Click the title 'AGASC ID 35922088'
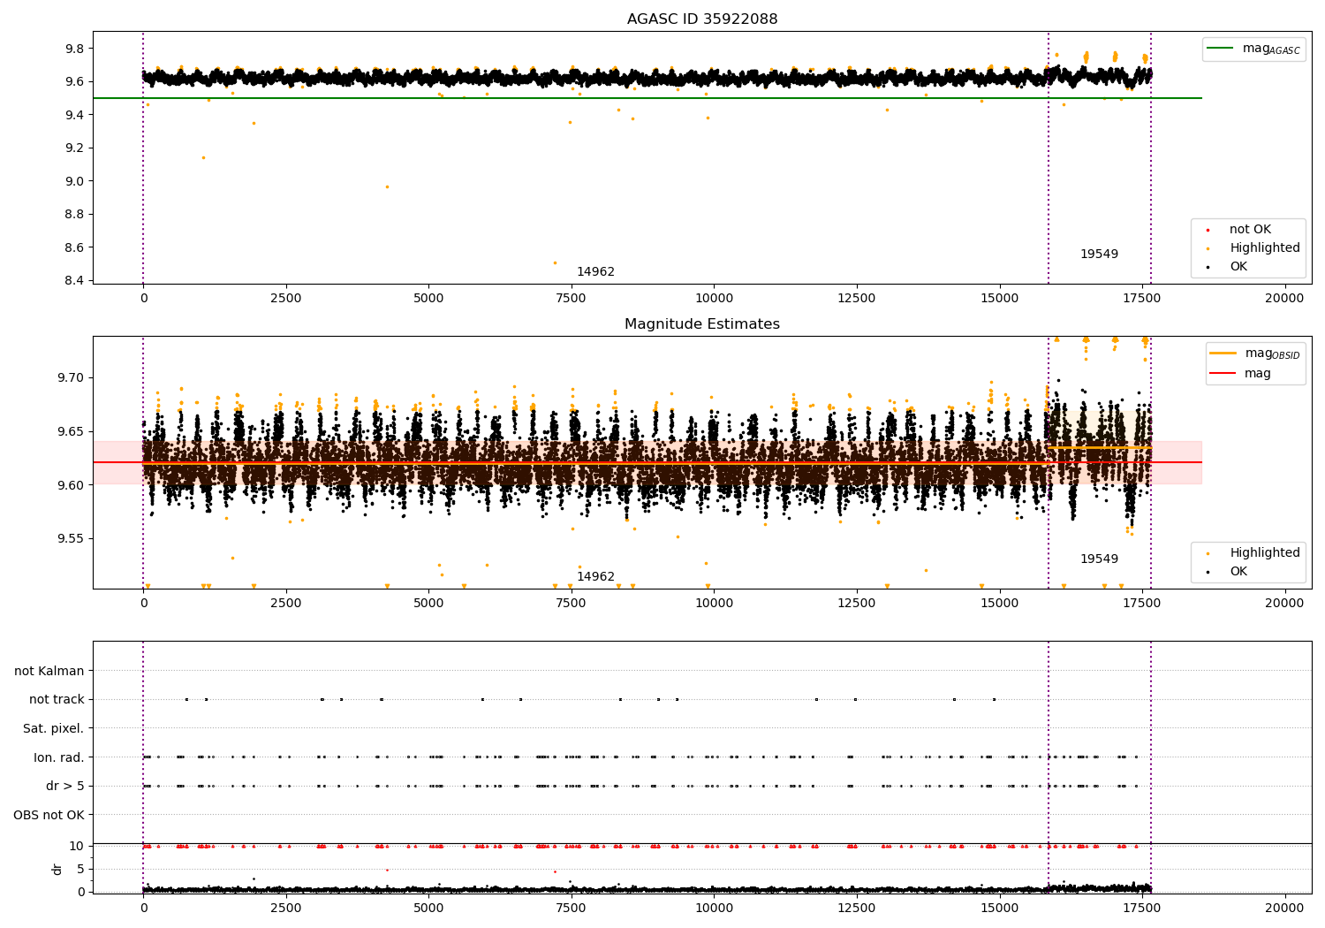 click(x=702, y=19)
